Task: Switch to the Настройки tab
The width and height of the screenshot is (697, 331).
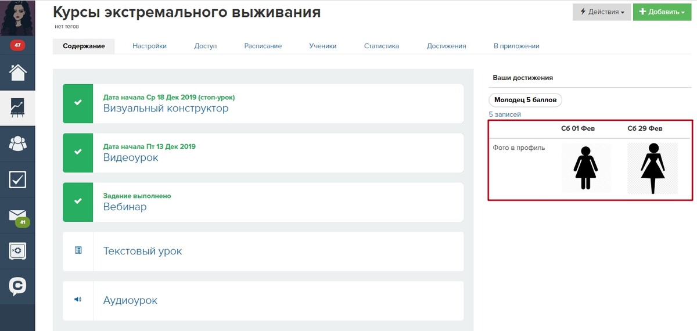Action: tap(149, 46)
